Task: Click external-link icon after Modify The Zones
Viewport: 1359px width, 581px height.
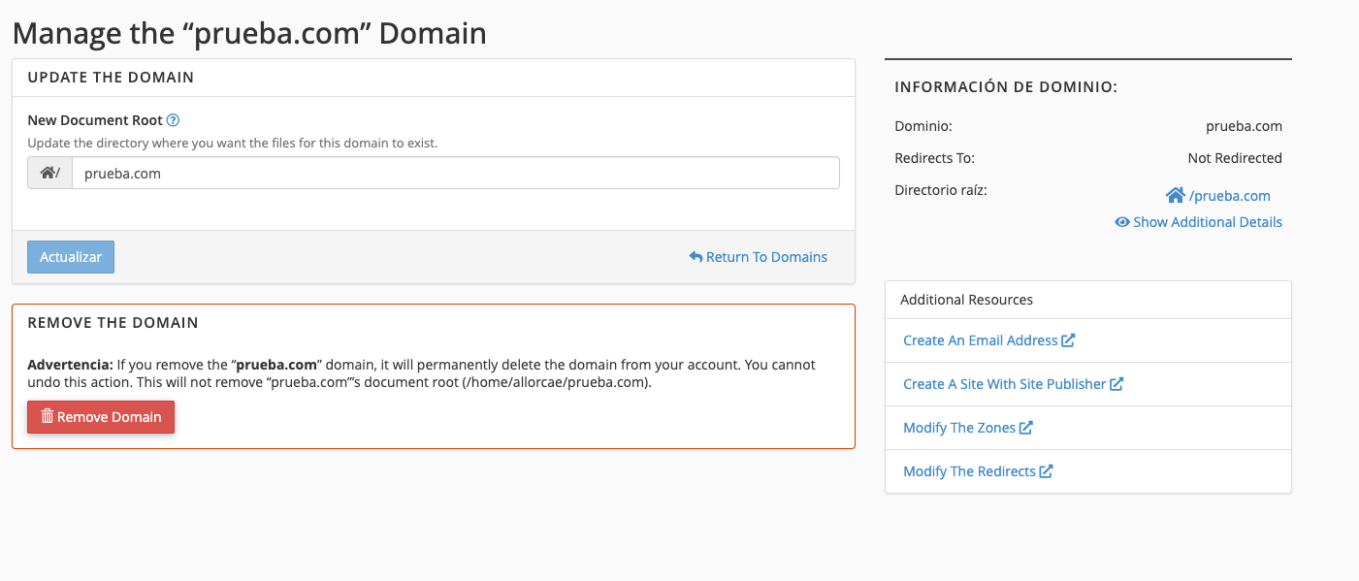Action: 1026,428
